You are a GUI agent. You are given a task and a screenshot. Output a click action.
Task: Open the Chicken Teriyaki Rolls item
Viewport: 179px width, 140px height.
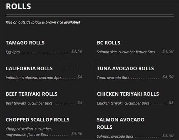(x=128, y=94)
